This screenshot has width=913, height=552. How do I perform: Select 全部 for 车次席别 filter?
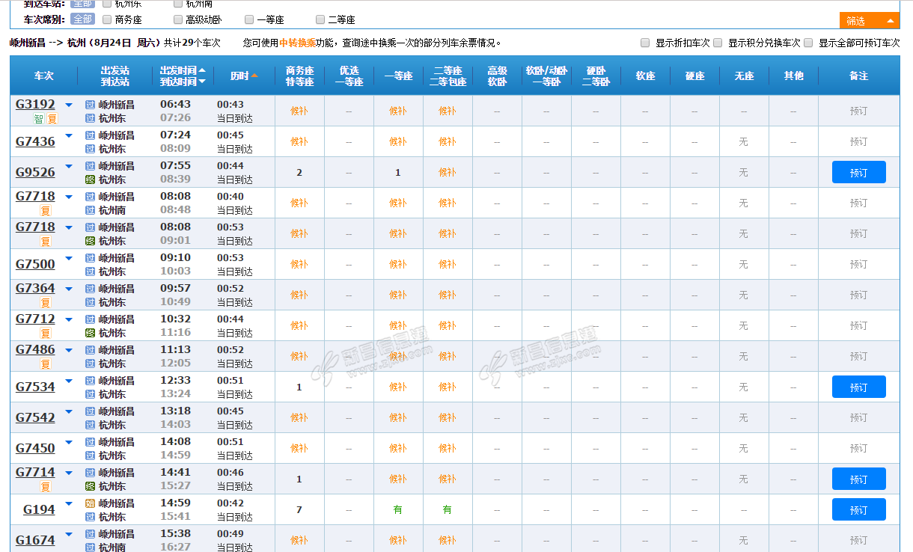point(83,19)
